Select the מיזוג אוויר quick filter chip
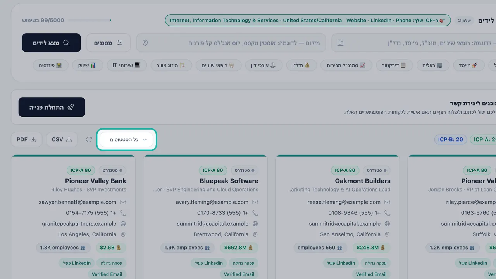This screenshot has height=279, width=496. click(171, 65)
